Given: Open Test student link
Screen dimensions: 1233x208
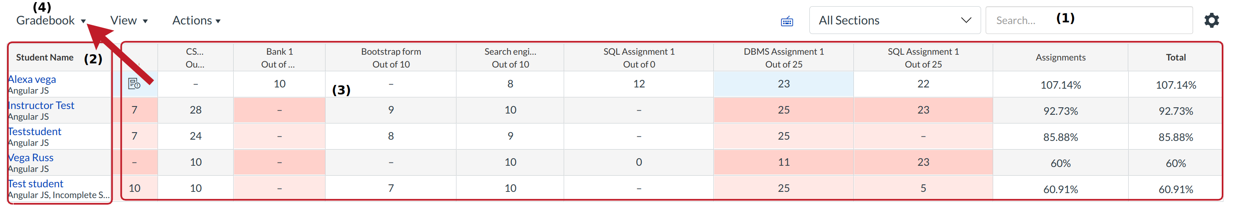Looking at the screenshot, I should [x=36, y=184].
